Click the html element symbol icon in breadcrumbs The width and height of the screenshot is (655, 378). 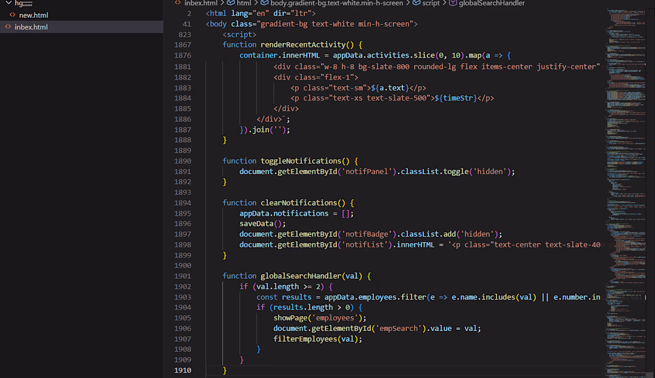pyautogui.click(x=230, y=3)
